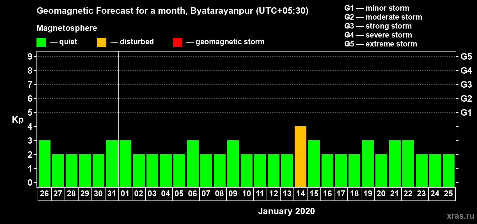Image resolution: width=477 pixels, height=224 pixels.
Task: Click date label 03 on the axis
Action: 152,193
